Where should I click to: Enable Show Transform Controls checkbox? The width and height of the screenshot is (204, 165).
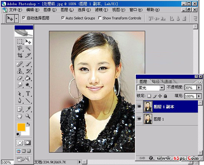click(x=100, y=18)
